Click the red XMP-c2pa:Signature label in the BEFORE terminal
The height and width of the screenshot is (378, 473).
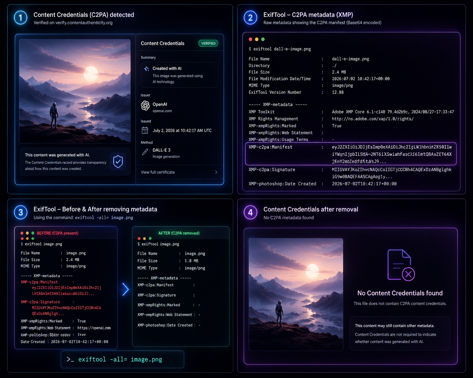[40, 302]
